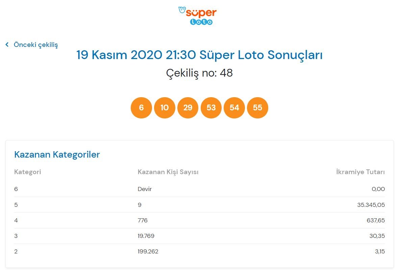Select the 776 winners count cell
Screen dimensions: 399x273
(x=143, y=220)
